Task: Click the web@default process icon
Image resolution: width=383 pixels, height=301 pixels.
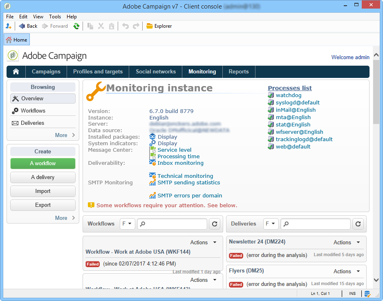Action: click(x=271, y=146)
